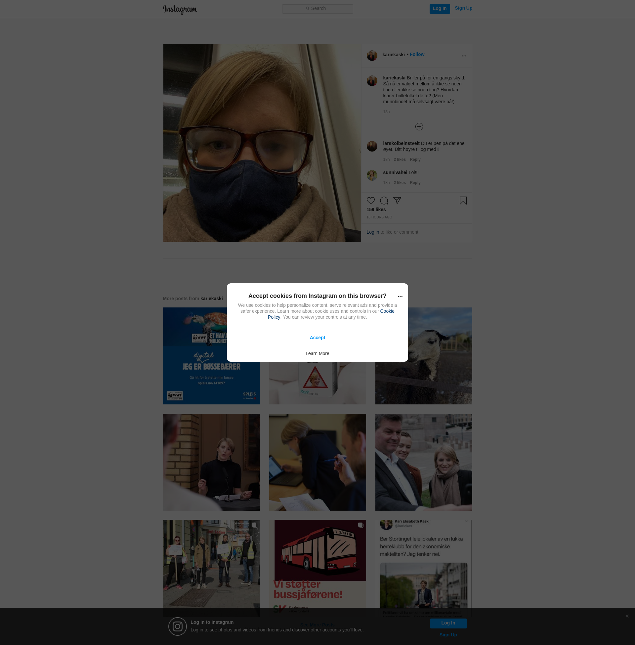Open cookie dialog three-dot options

(400, 296)
